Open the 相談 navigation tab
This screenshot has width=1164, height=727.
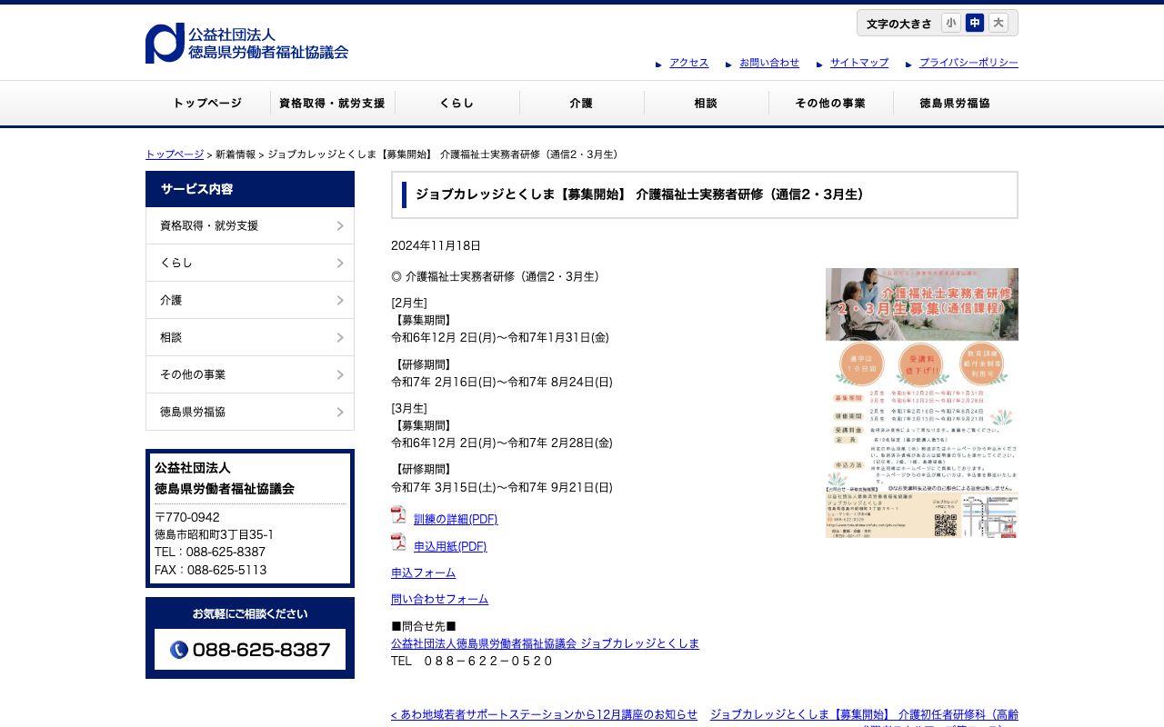706,104
